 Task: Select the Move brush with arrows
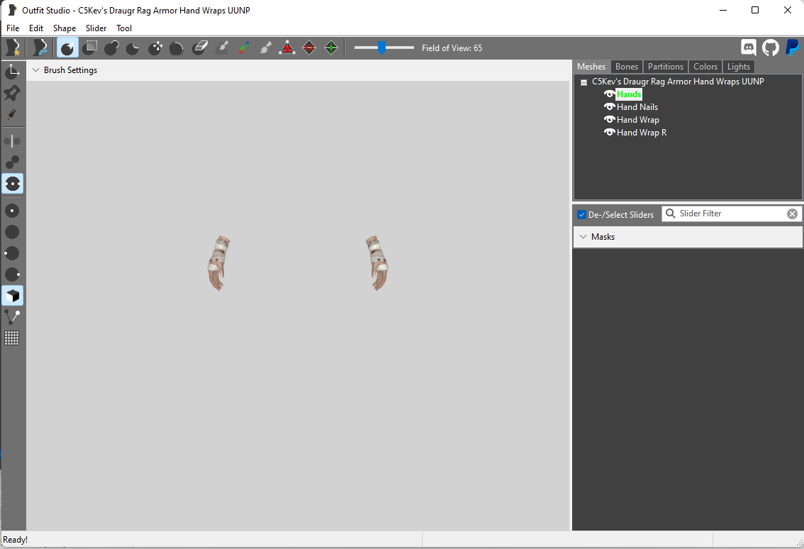point(155,48)
